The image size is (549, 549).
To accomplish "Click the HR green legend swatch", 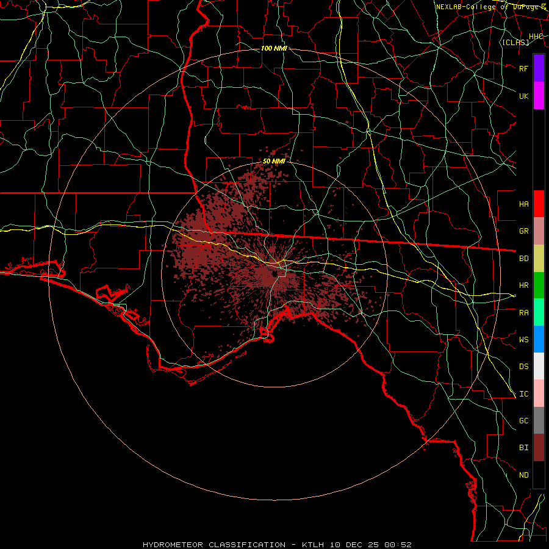I will point(539,285).
